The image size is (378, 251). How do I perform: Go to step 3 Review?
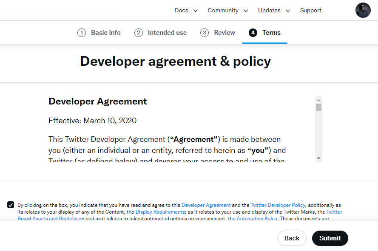point(217,33)
